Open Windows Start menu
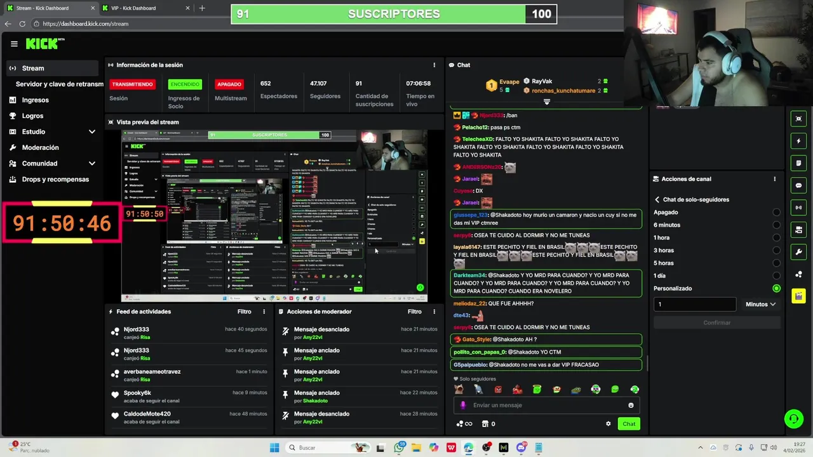This screenshot has height=457, width=813. [x=274, y=447]
